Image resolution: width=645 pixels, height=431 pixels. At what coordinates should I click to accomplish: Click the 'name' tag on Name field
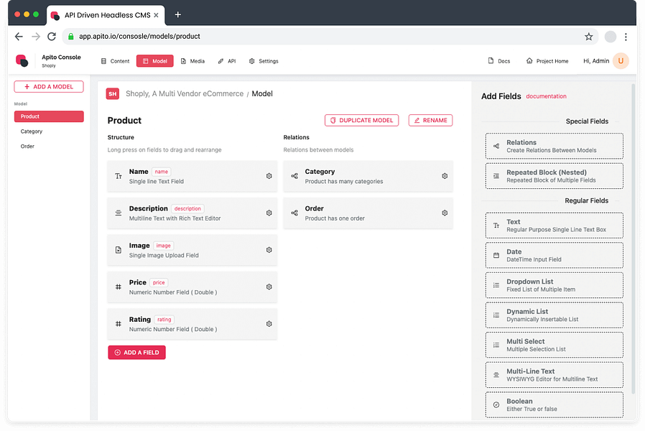click(161, 172)
